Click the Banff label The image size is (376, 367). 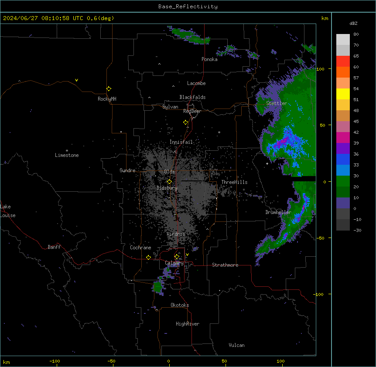[54, 247]
